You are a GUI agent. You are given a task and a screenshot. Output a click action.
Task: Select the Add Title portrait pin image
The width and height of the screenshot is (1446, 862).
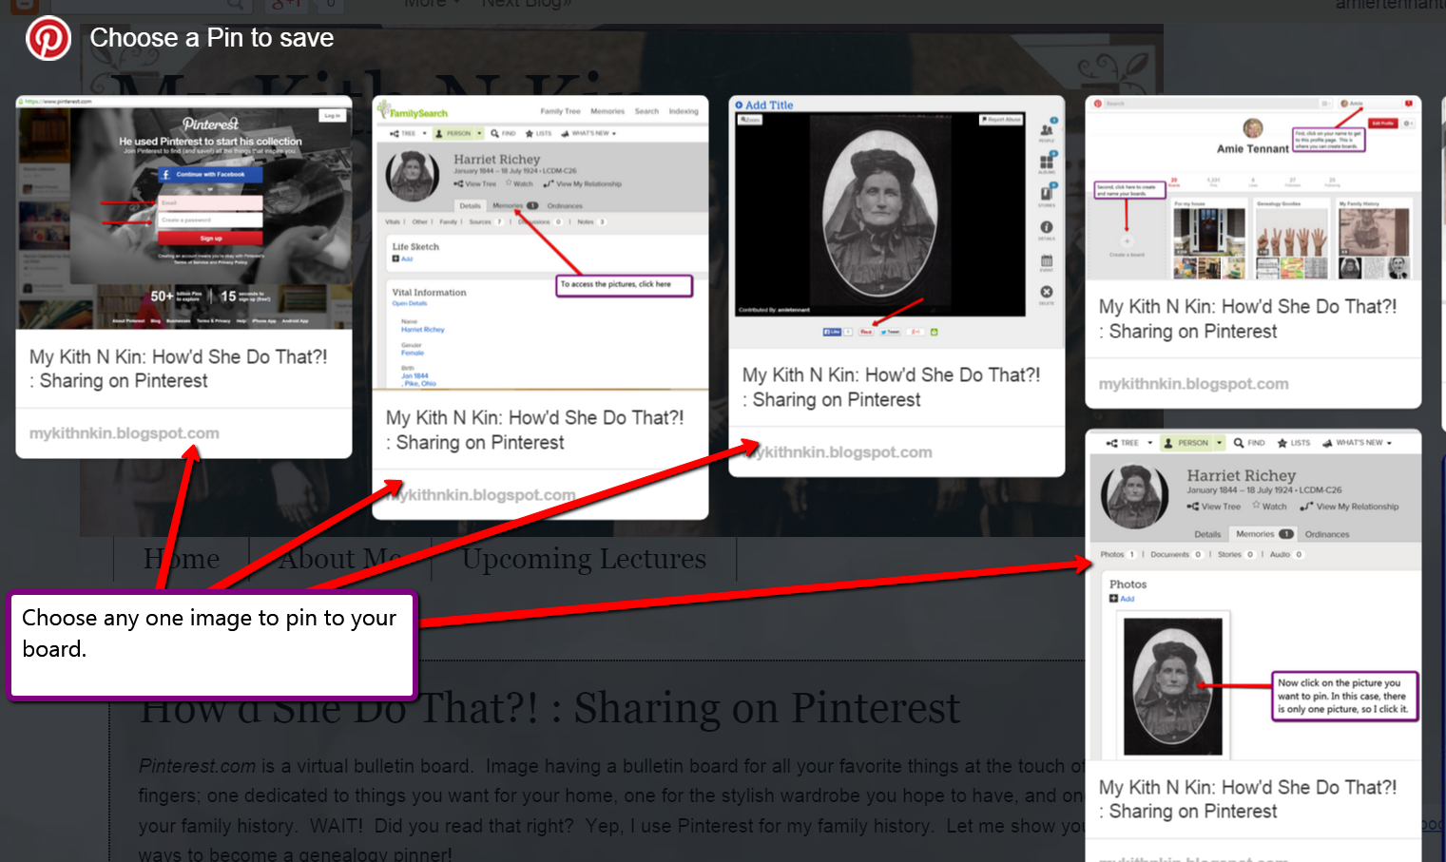pos(897,221)
